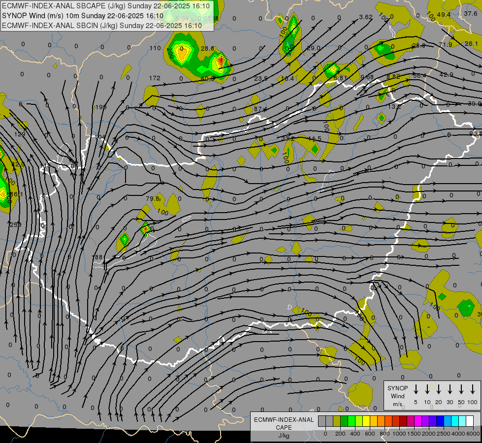Click the map value 188

coord(97,257)
